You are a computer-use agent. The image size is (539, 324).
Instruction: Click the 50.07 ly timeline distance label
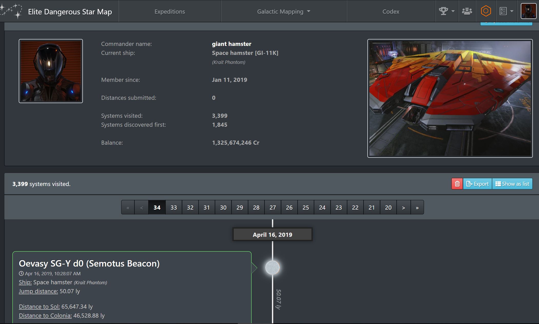tap(279, 299)
